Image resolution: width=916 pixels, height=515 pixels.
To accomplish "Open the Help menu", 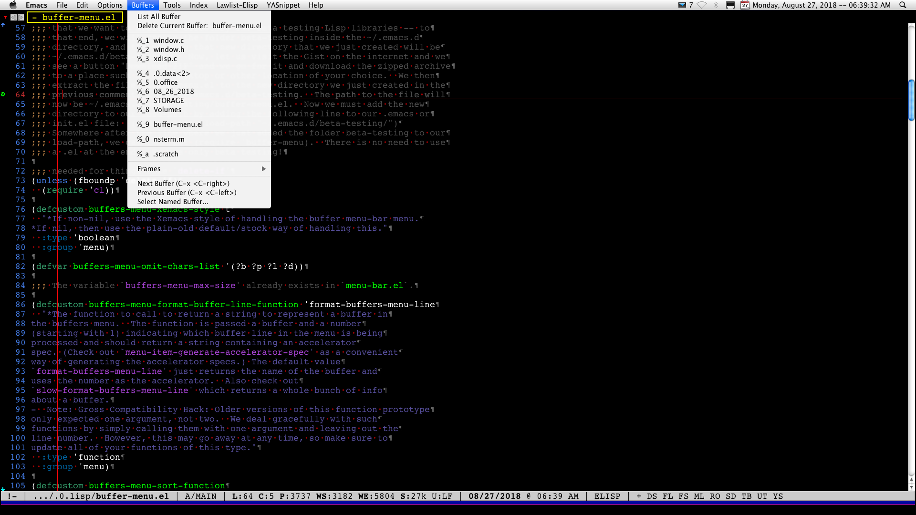I will (x=316, y=5).
